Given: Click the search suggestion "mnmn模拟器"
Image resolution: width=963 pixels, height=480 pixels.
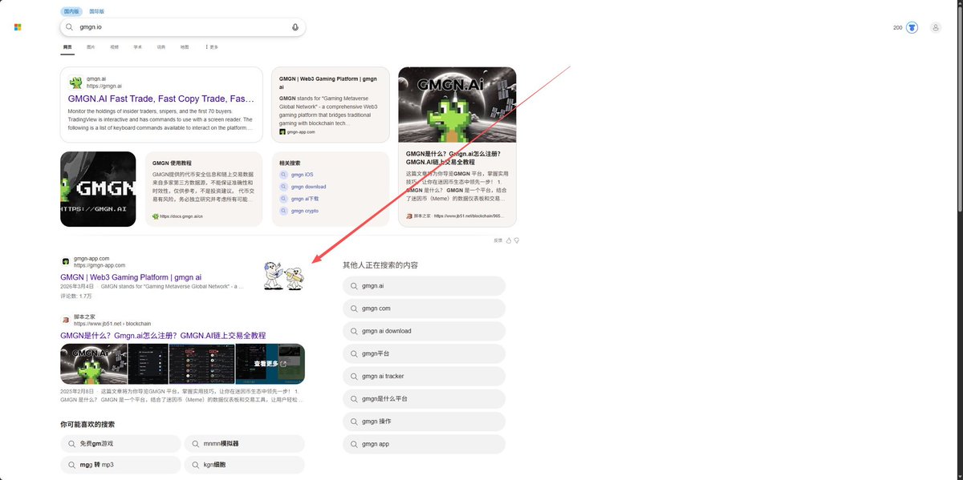Looking at the screenshot, I should 244,443.
